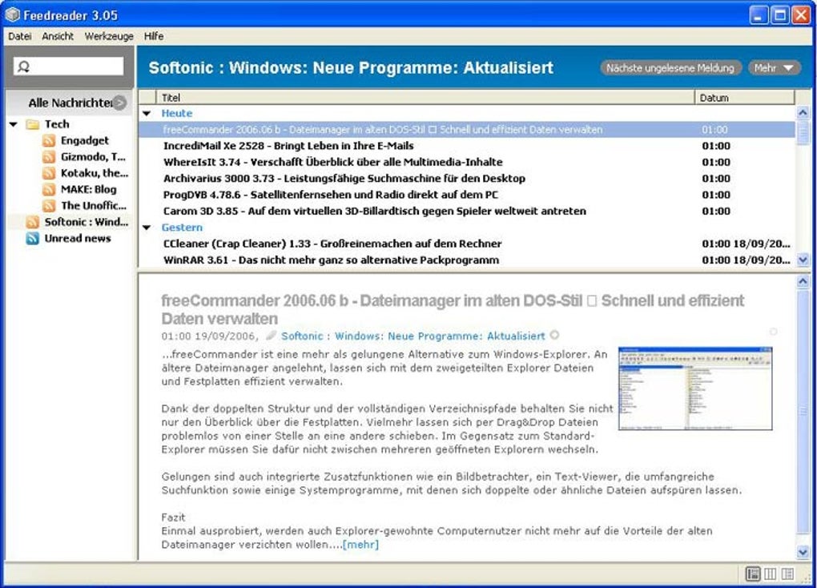Open the Softonic feed link under the article title
This screenshot has width=817, height=588.
pyautogui.click(x=413, y=336)
